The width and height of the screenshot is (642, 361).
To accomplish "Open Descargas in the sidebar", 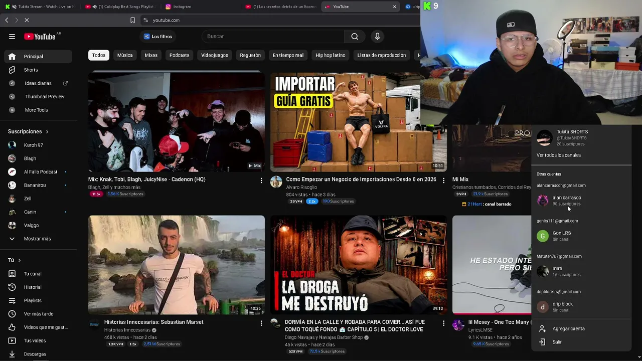I will click(x=38, y=354).
